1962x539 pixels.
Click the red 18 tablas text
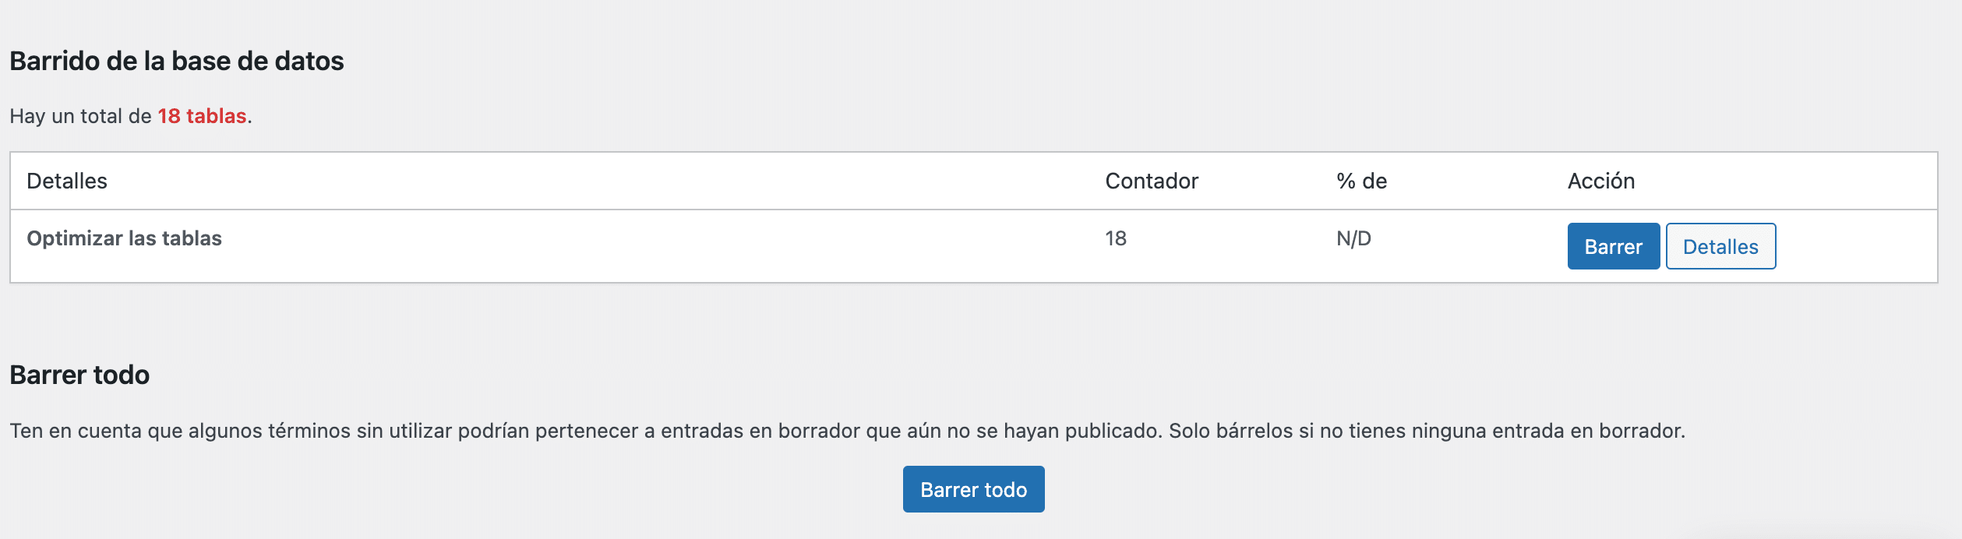(202, 116)
